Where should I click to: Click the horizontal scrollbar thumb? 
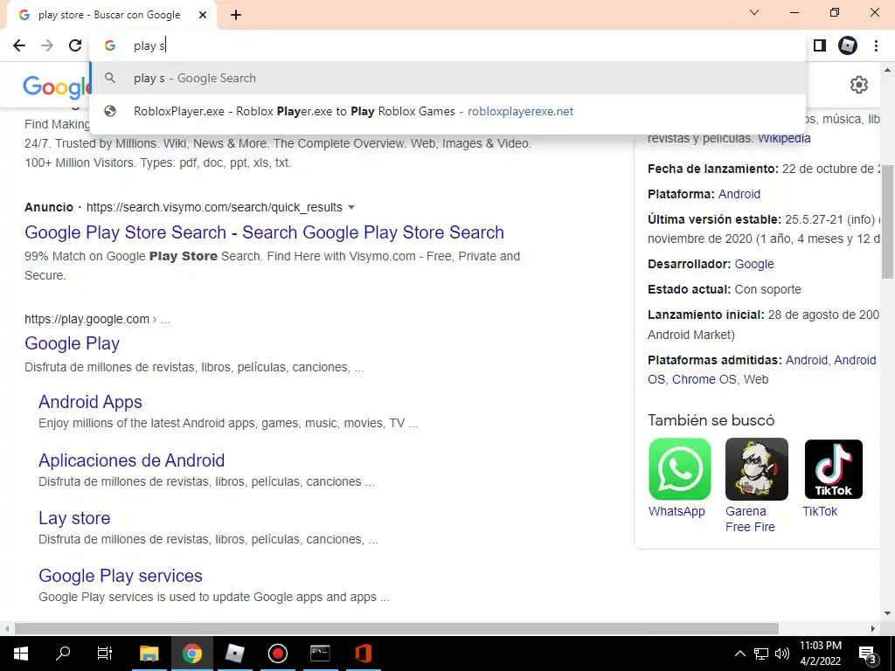pos(397,628)
